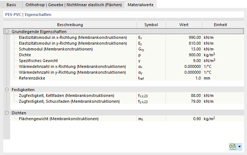Click the Wert column header
247x155 pixels.
(x=184, y=25)
